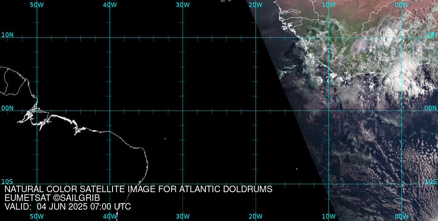Select the 20W label along the top edge
Viewport: 438px width, 221px height.
tap(256, 5)
